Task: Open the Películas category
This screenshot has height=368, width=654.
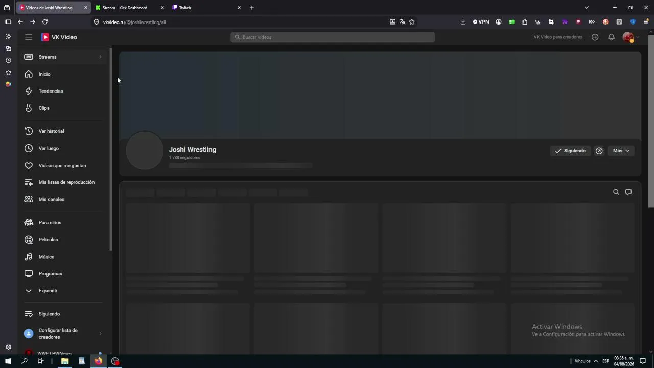Action: [63, 240]
